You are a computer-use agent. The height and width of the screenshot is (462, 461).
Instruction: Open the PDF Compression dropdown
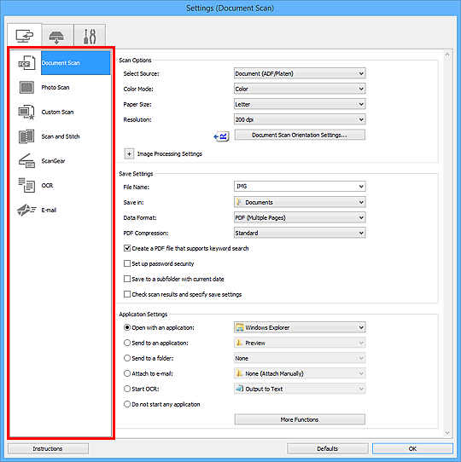click(300, 233)
